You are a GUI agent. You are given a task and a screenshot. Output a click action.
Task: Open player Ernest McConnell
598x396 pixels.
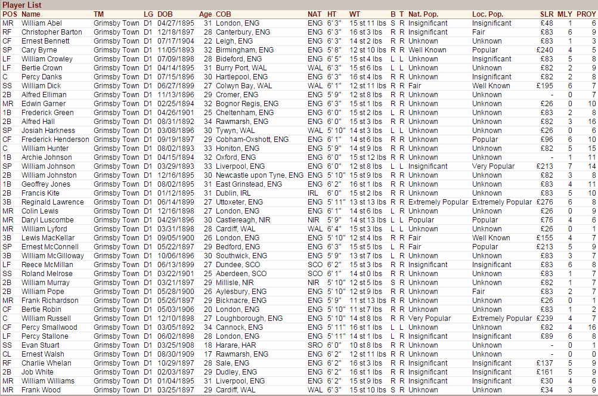50,247
